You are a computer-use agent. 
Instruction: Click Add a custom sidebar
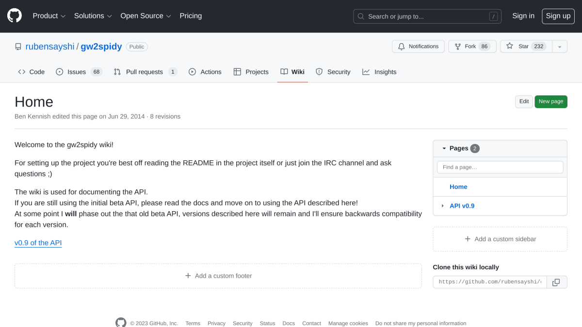[x=500, y=239]
